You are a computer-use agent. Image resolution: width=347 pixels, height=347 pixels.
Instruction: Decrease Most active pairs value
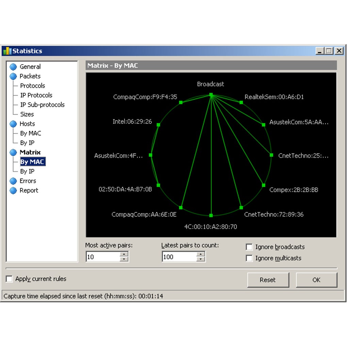(x=124, y=259)
